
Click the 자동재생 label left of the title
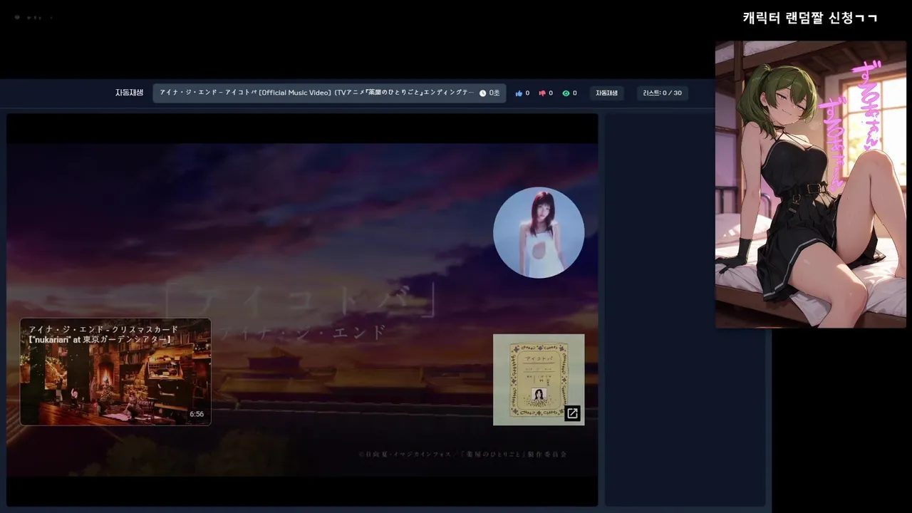tap(129, 93)
